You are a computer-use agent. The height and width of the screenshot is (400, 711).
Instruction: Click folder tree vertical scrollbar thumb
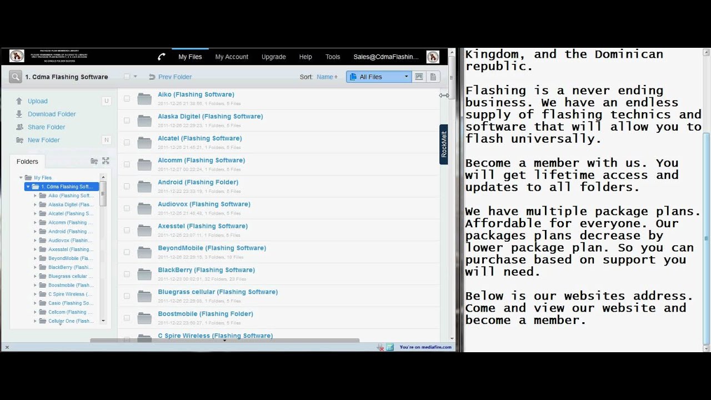[103, 194]
